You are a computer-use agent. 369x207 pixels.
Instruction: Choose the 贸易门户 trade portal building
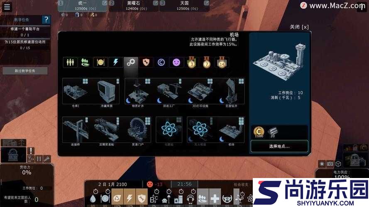[138, 130]
